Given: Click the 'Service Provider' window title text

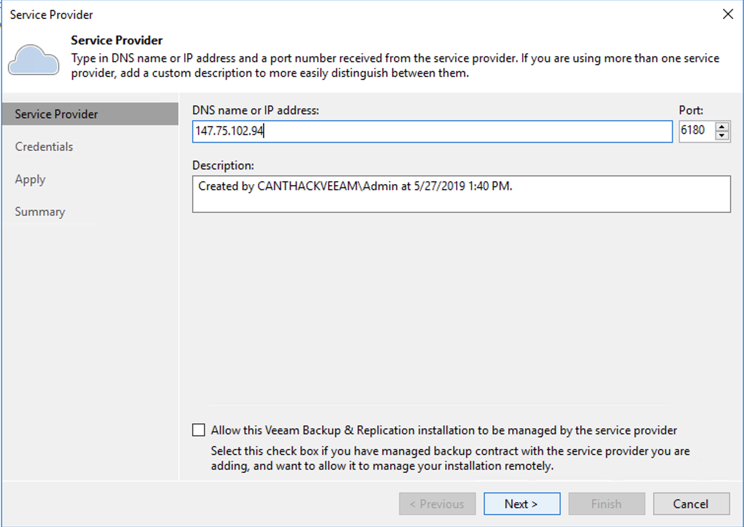Looking at the screenshot, I should 51,15.
